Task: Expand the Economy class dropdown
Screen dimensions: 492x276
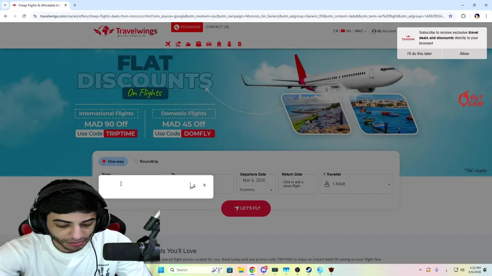Action: point(256,190)
